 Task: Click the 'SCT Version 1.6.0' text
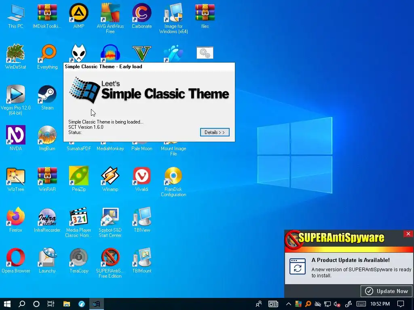coord(86,127)
